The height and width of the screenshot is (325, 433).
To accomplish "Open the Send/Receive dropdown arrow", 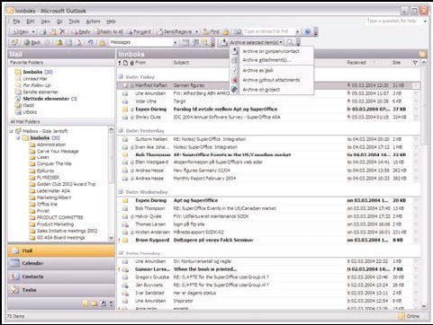I will [x=196, y=31].
